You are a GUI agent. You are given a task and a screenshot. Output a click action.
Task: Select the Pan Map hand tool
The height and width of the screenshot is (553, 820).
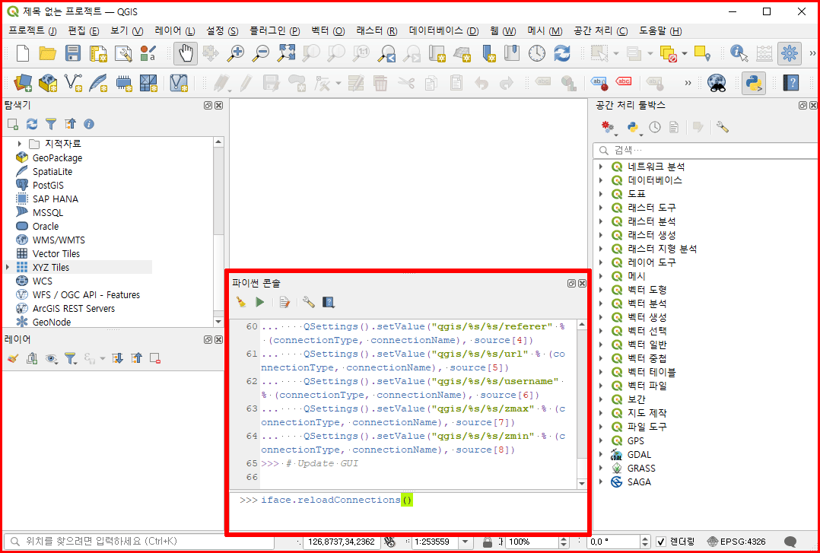tap(186, 52)
